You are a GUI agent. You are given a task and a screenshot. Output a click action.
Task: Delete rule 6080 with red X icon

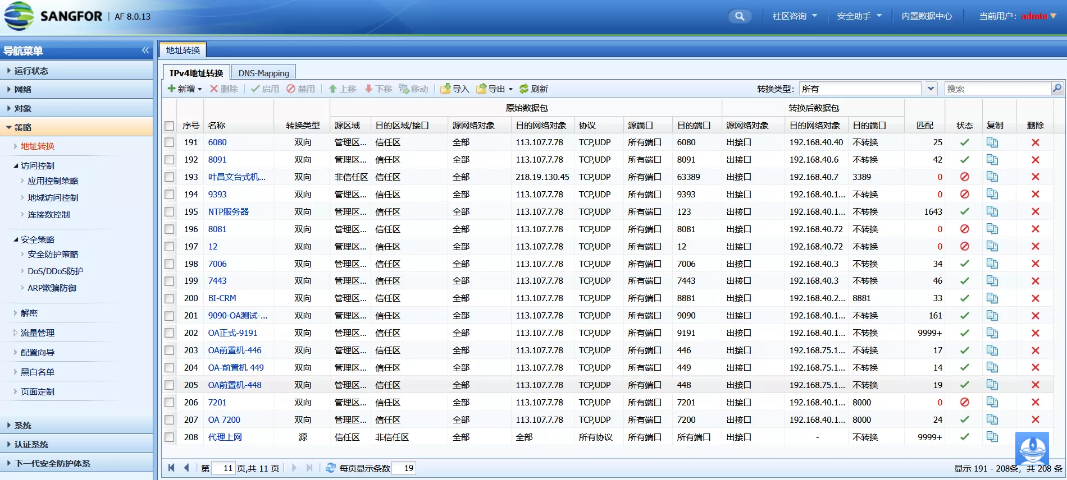tap(1035, 142)
